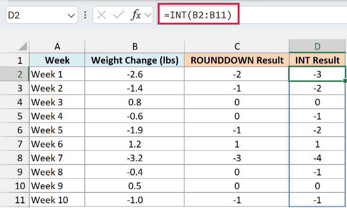This screenshot has height=208, width=347.
Task: Open the Name Box dropdown arrow
Action: [x=71, y=16]
